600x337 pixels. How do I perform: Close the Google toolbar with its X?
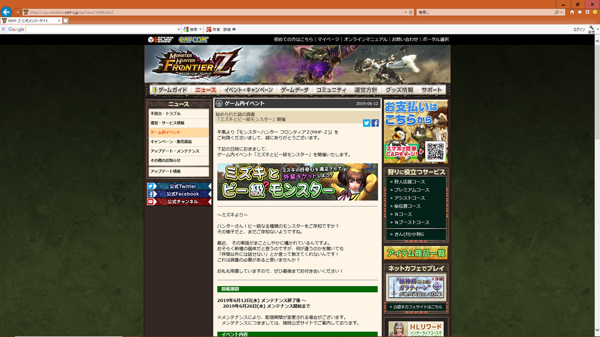[x=3, y=29]
